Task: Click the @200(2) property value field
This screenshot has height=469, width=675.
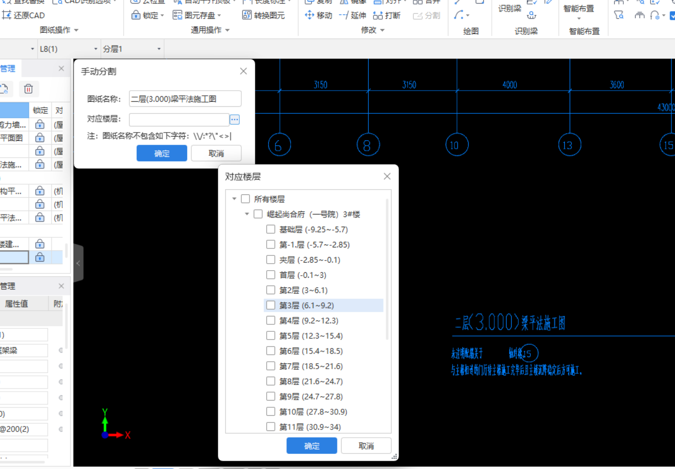Action: (24, 429)
